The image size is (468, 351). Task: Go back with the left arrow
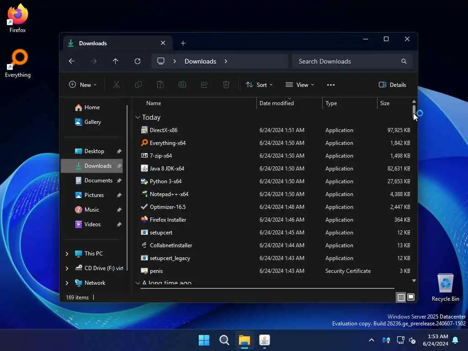(x=72, y=61)
